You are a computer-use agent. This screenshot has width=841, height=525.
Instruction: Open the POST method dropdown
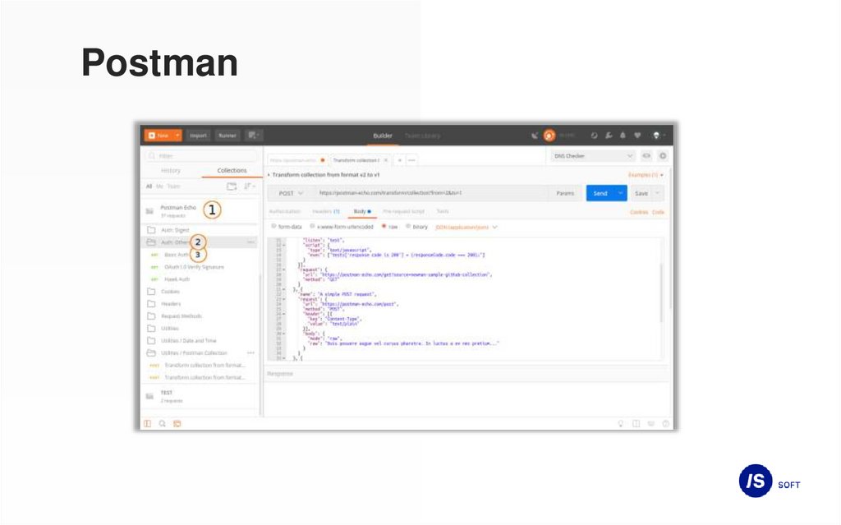pos(292,193)
